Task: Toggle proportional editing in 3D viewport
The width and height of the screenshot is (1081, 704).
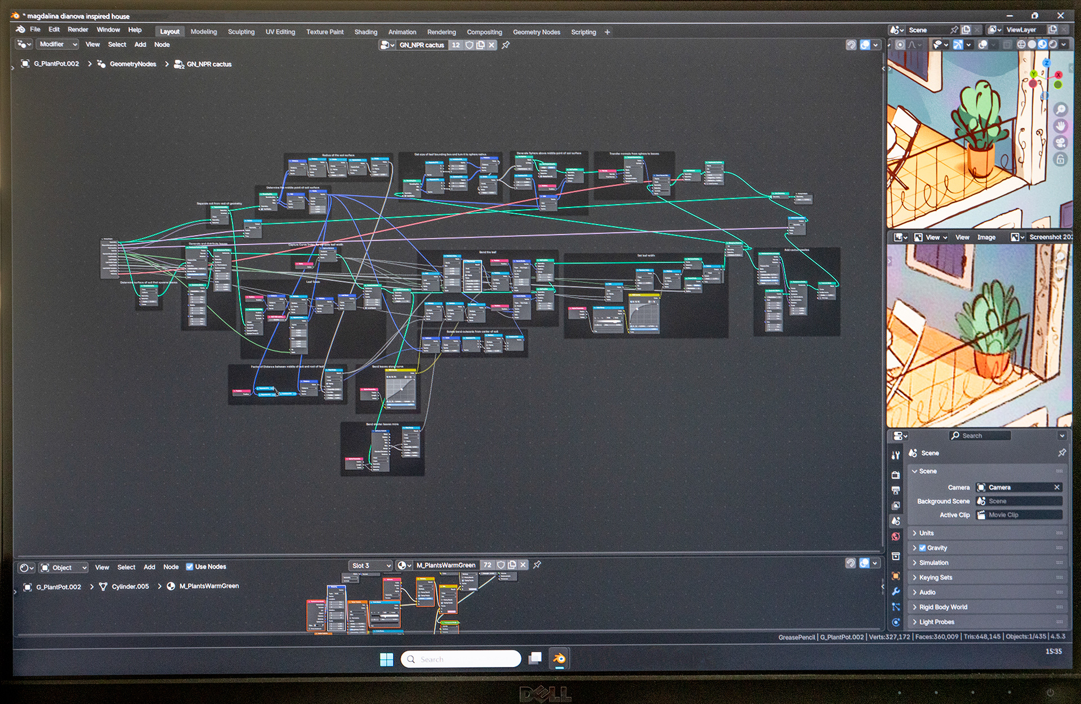Action: click(x=900, y=44)
